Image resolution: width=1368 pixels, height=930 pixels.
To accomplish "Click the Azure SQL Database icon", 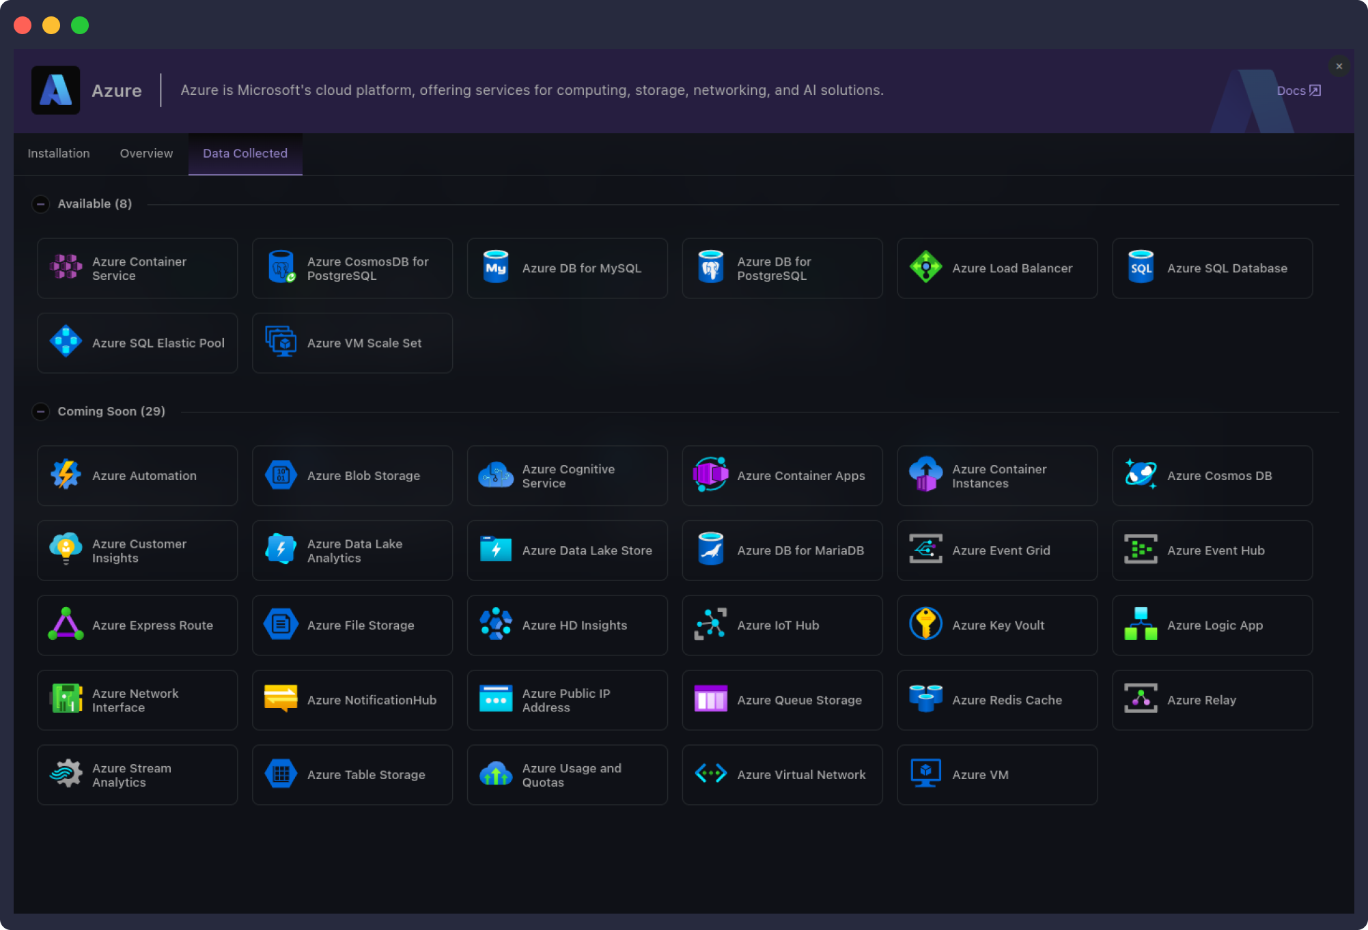I will (x=1141, y=268).
